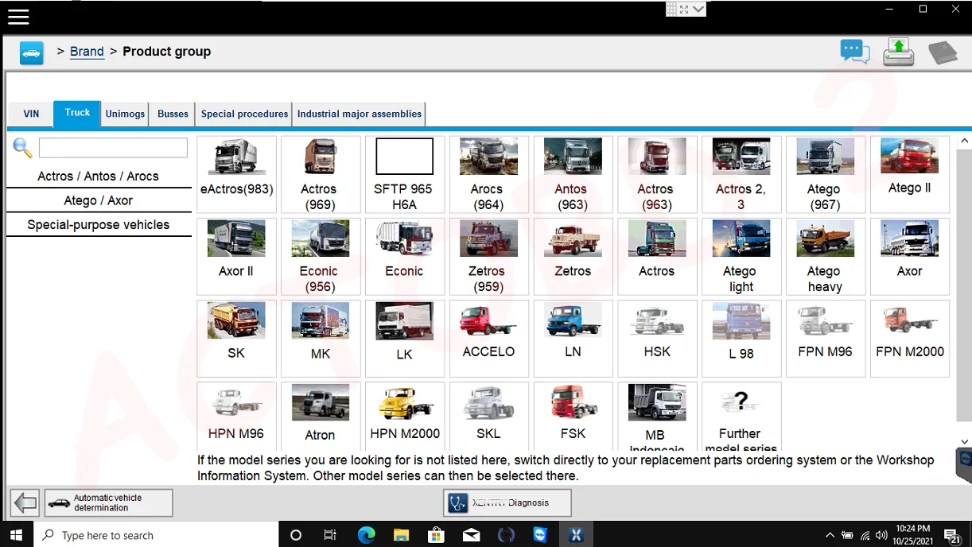Select the eActros(983) truck model
972x547 pixels.
point(236,174)
